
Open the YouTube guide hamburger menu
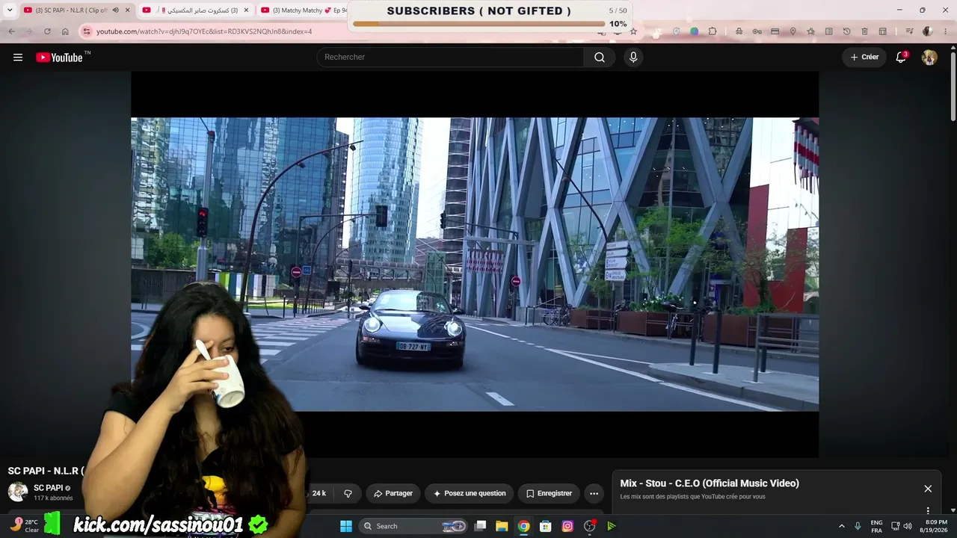click(18, 58)
